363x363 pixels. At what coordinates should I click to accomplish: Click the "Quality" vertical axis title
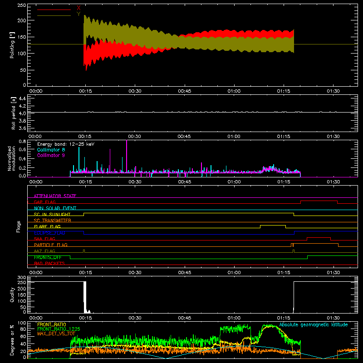(x=12, y=294)
